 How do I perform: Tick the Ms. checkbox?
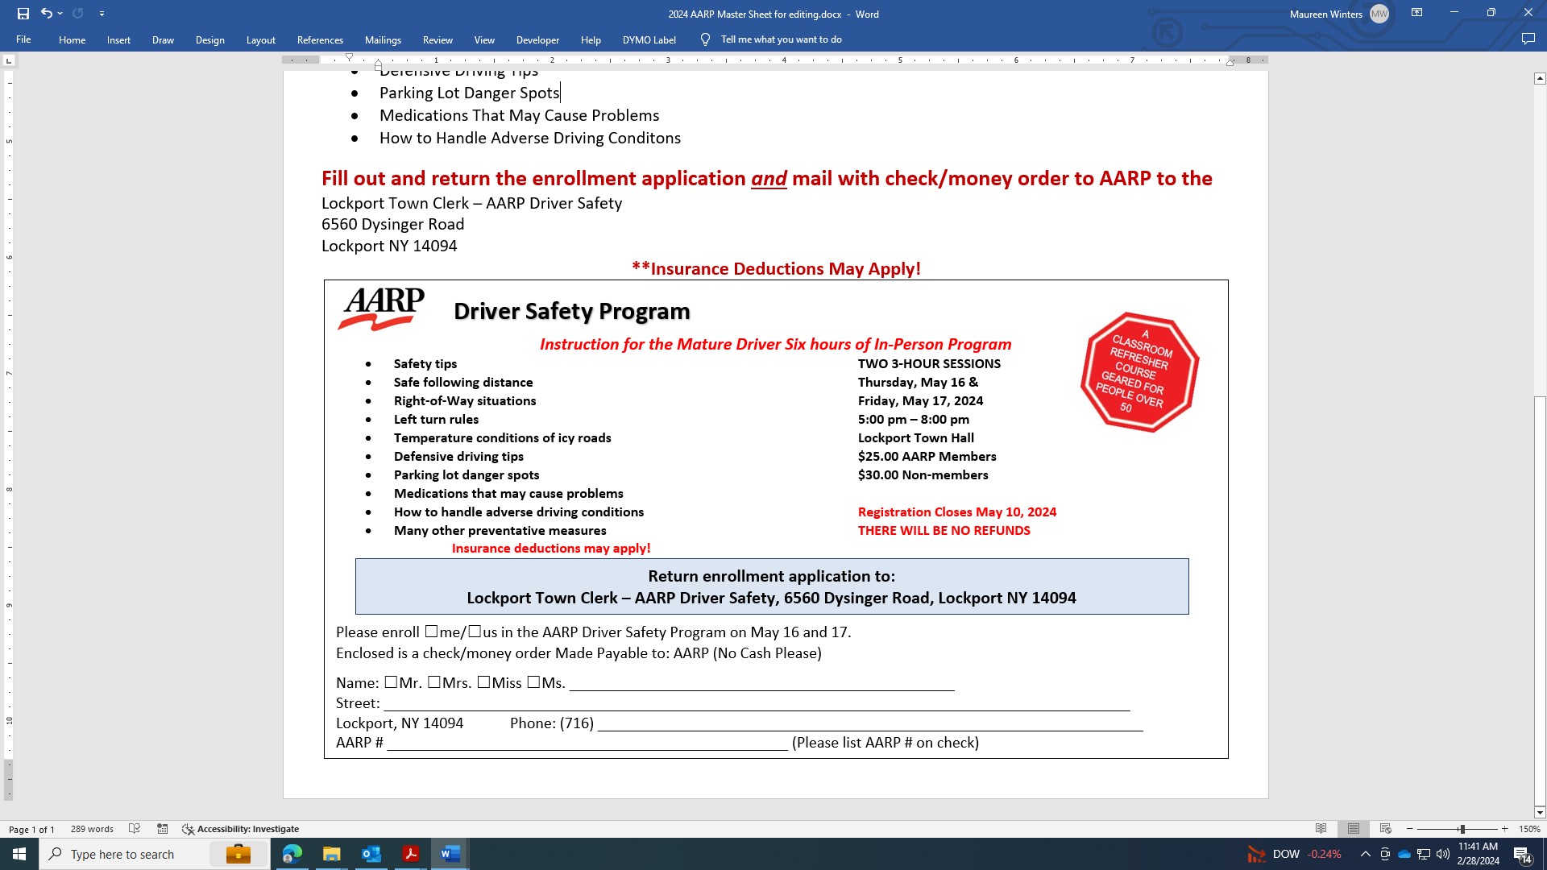pyautogui.click(x=533, y=682)
